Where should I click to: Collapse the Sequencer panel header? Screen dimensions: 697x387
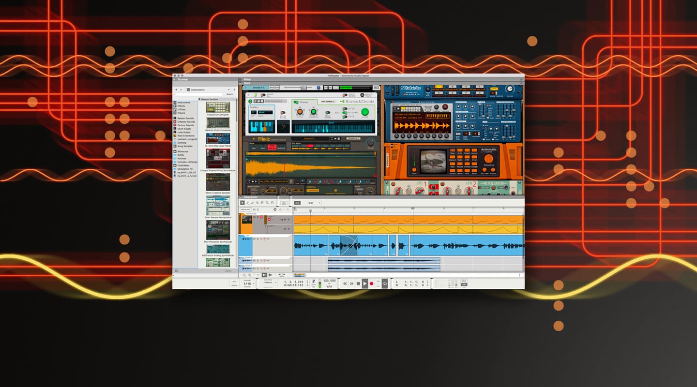click(x=241, y=197)
